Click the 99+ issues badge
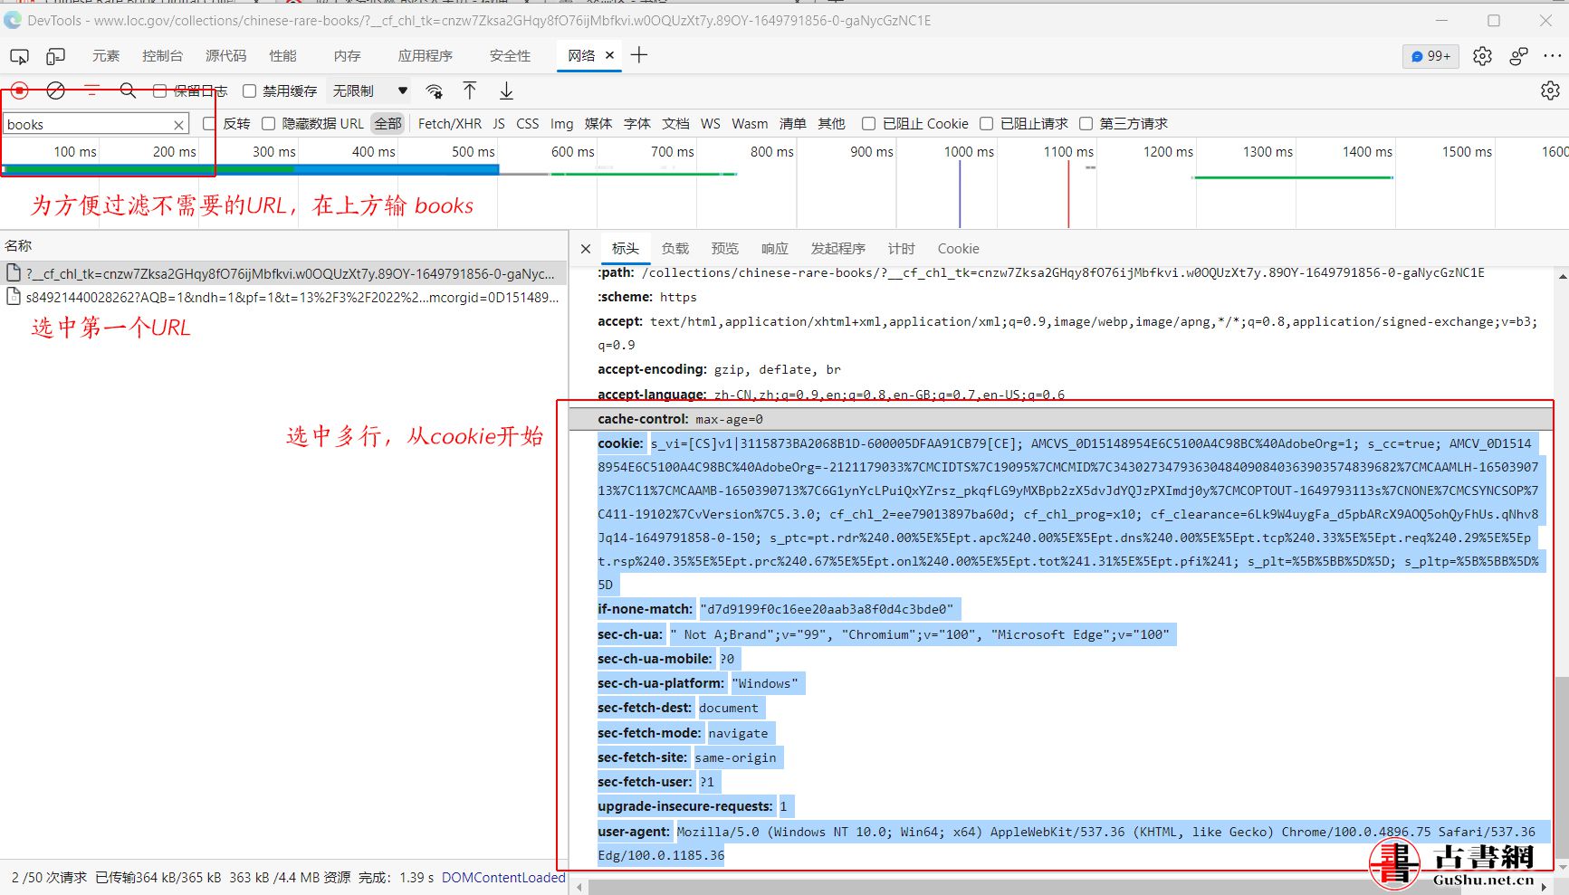 (1430, 56)
